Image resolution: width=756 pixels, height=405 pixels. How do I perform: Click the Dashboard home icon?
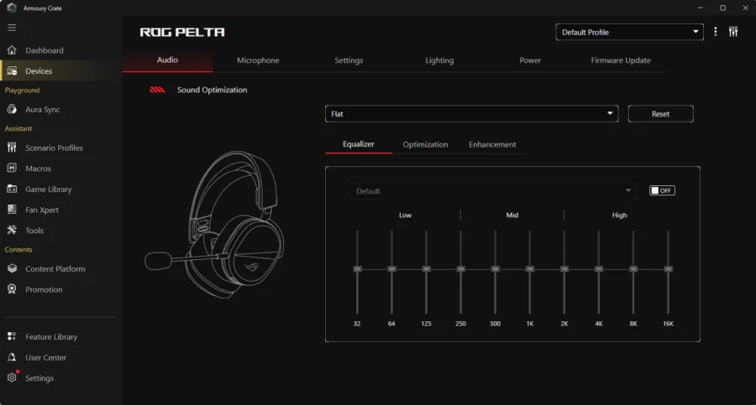[12, 50]
